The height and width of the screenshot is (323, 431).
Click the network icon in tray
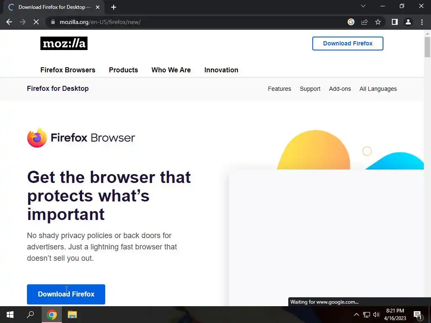(x=367, y=315)
